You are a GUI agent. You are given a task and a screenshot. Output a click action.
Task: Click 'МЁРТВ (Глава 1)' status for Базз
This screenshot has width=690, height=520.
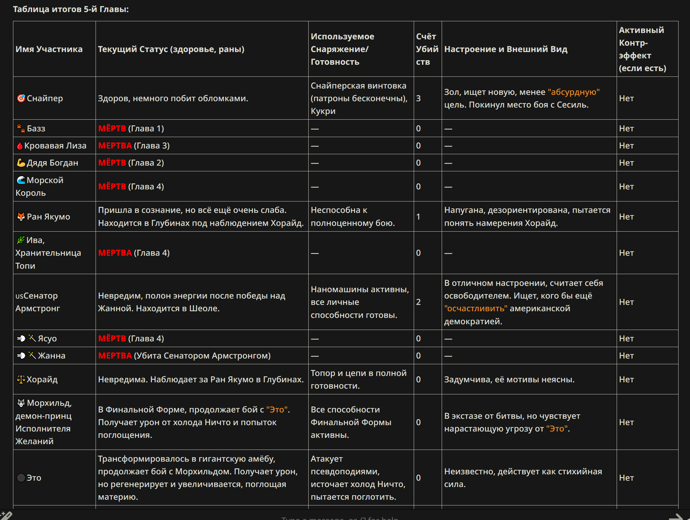coord(202,128)
